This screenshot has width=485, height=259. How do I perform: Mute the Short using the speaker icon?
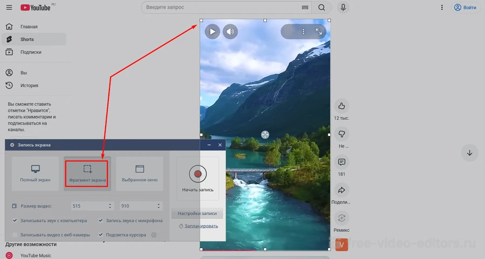point(231,32)
